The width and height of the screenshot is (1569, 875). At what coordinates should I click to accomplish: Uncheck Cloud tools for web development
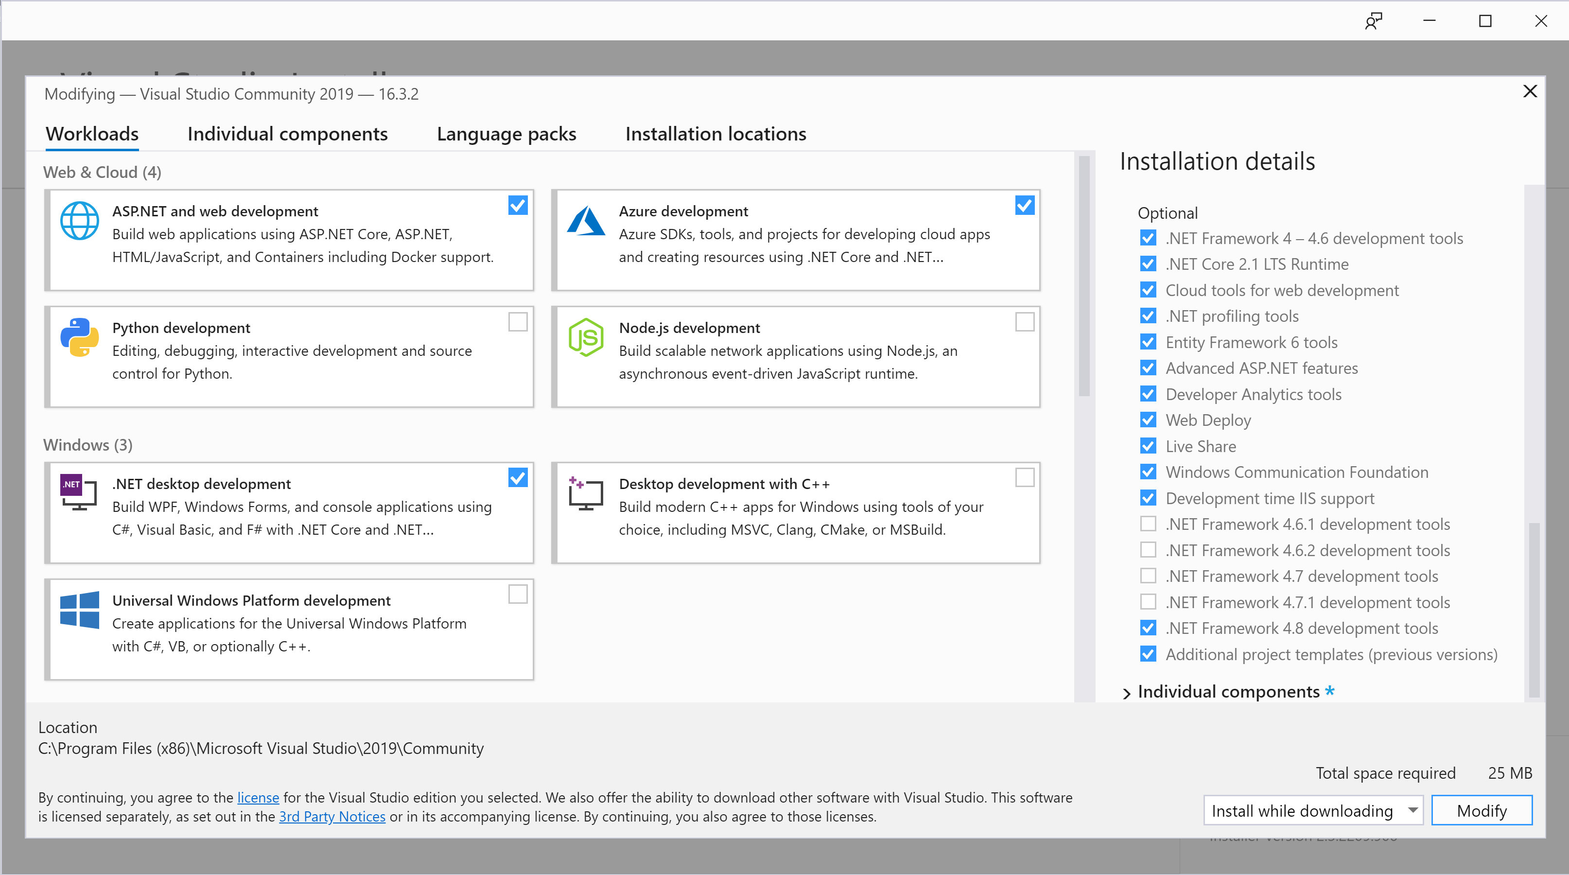tap(1148, 290)
